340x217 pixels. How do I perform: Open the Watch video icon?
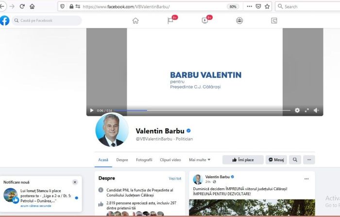coord(205,20)
